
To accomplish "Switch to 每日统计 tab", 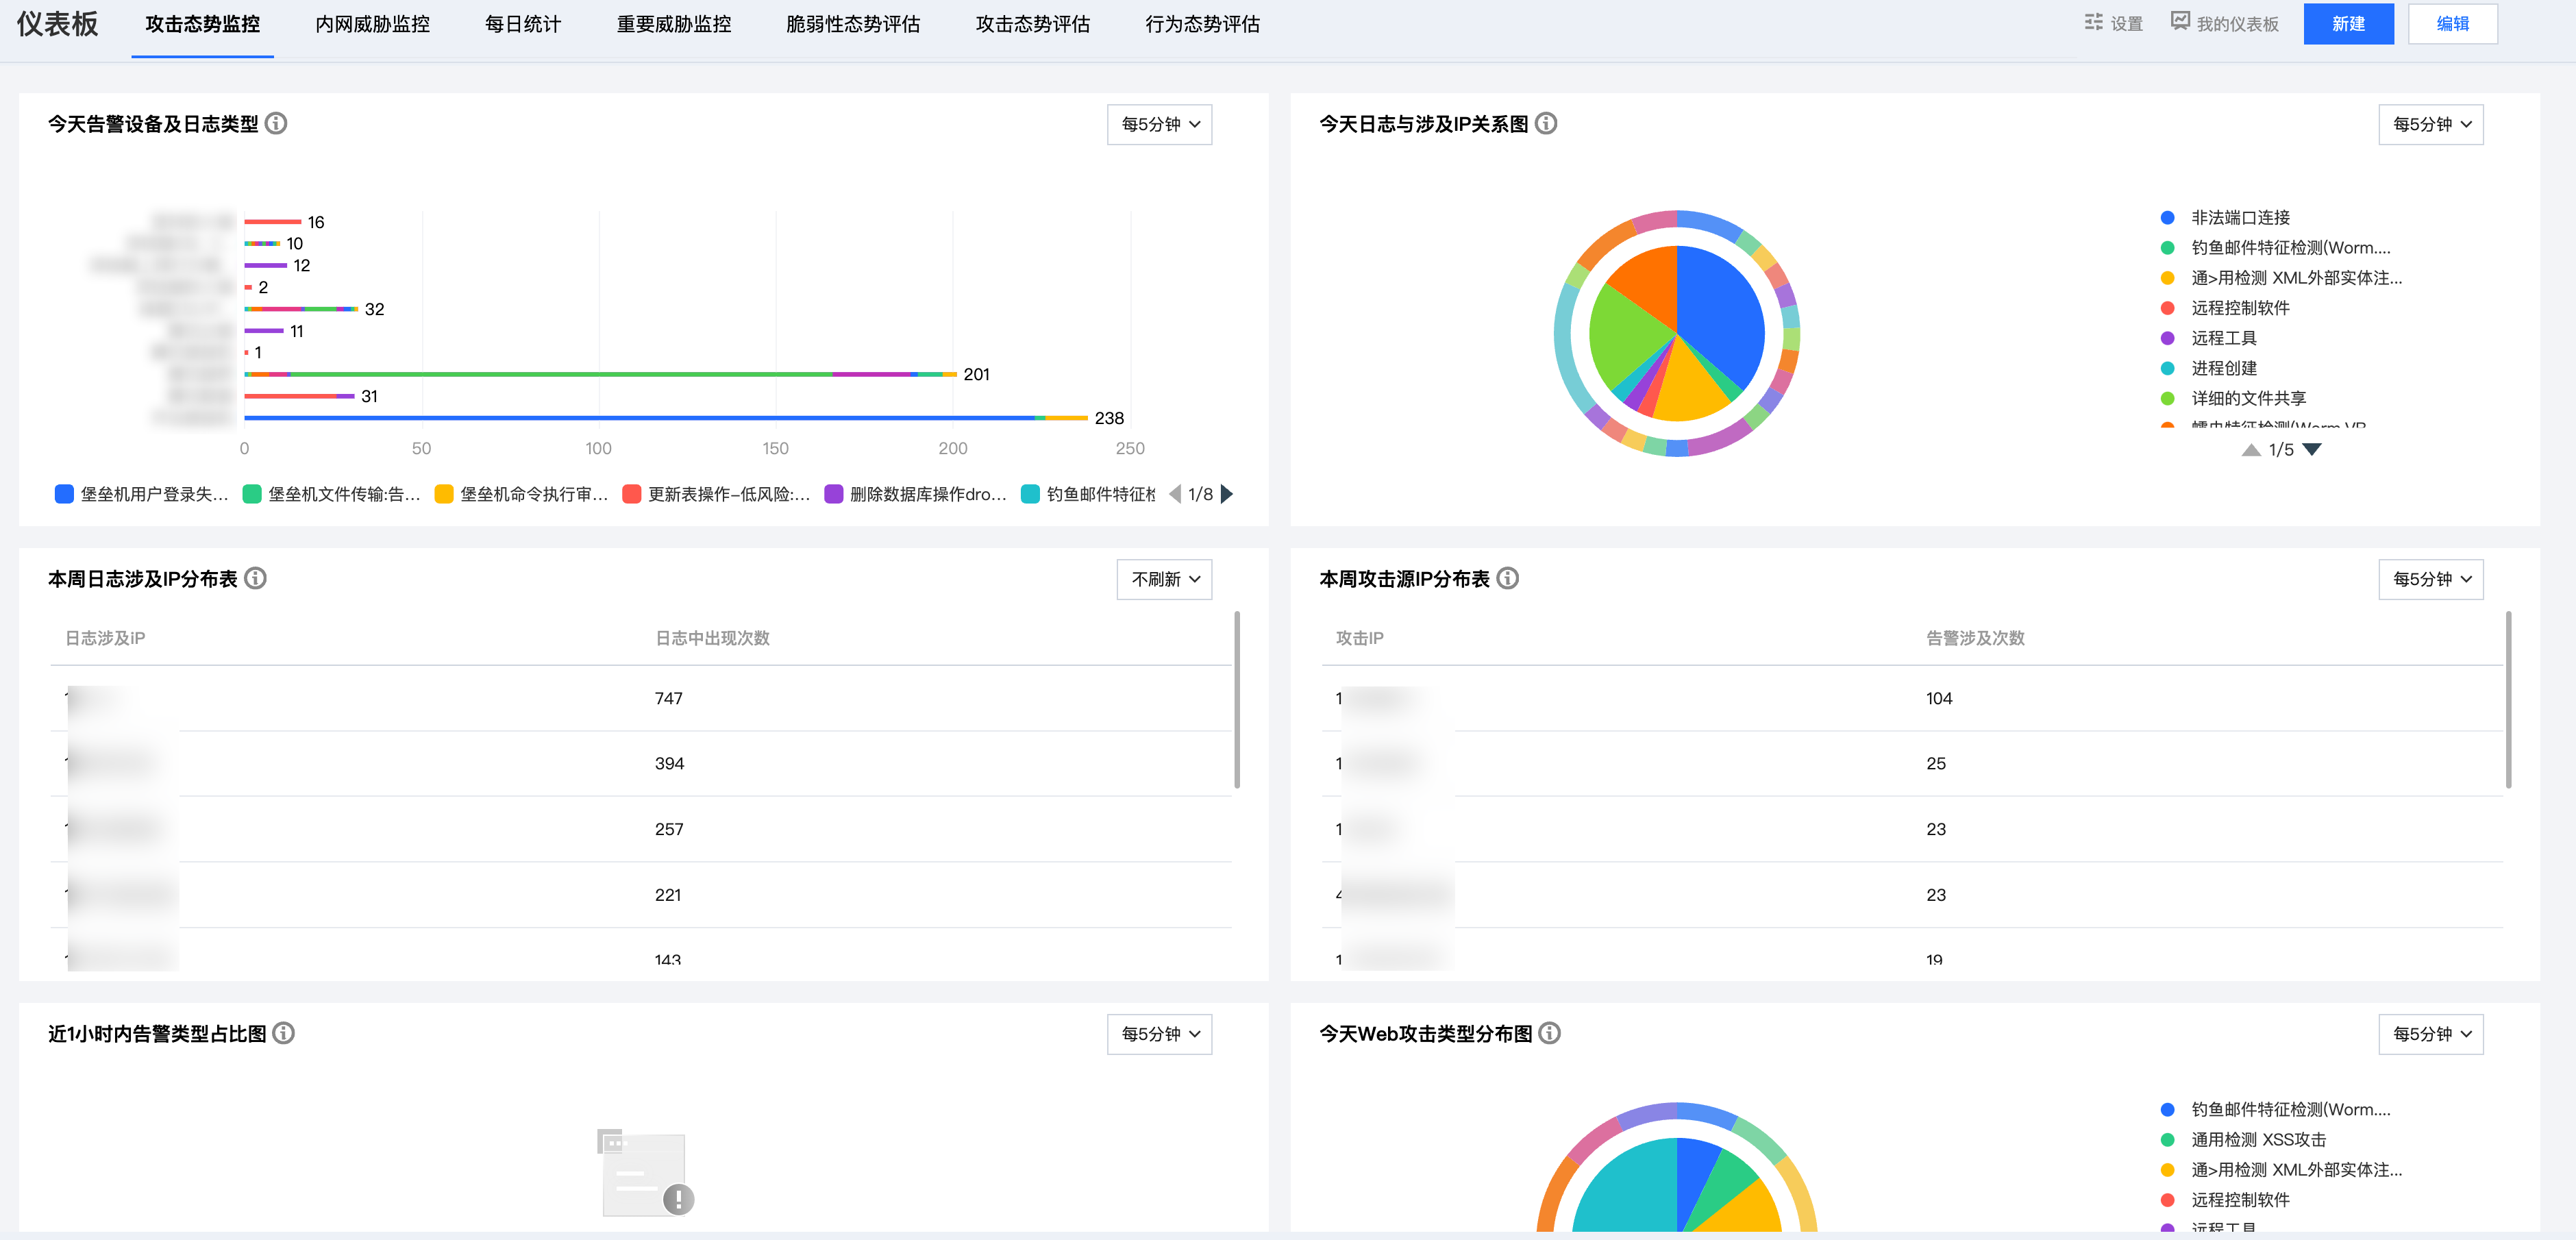I will (x=523, y=24).
